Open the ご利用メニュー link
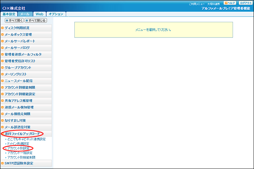The height and width of the screenshot is (169, 254). pos(197,3)
